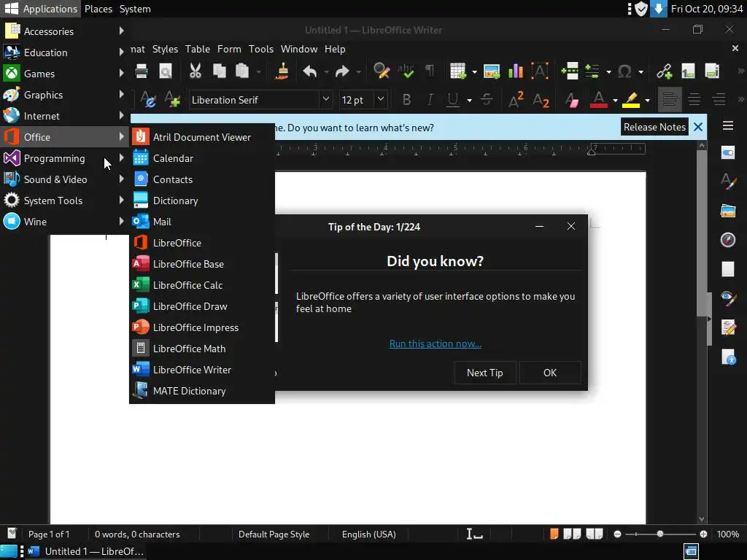Open the Places menu in the top panel
Image resolution: width=747 pixels, height=560 pixels.
click(x=98, y=9)
